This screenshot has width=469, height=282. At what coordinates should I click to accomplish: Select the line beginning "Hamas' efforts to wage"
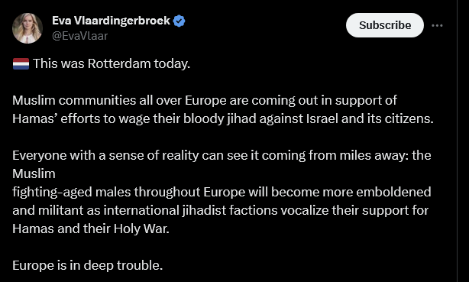point(223,119)
